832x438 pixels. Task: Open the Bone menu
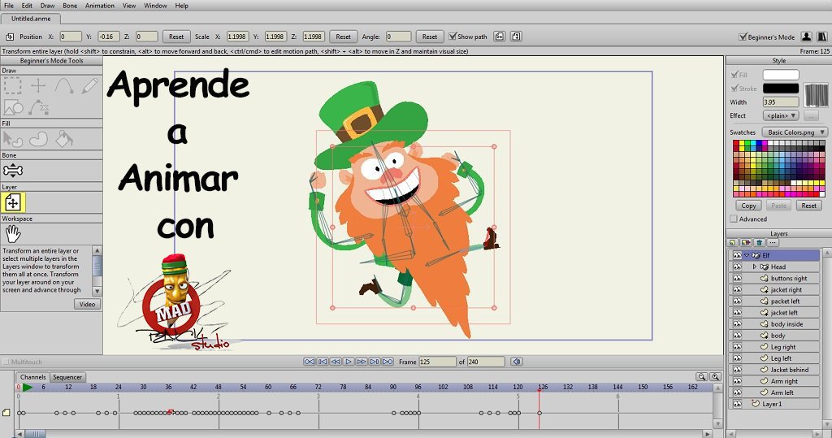point(70,6)
